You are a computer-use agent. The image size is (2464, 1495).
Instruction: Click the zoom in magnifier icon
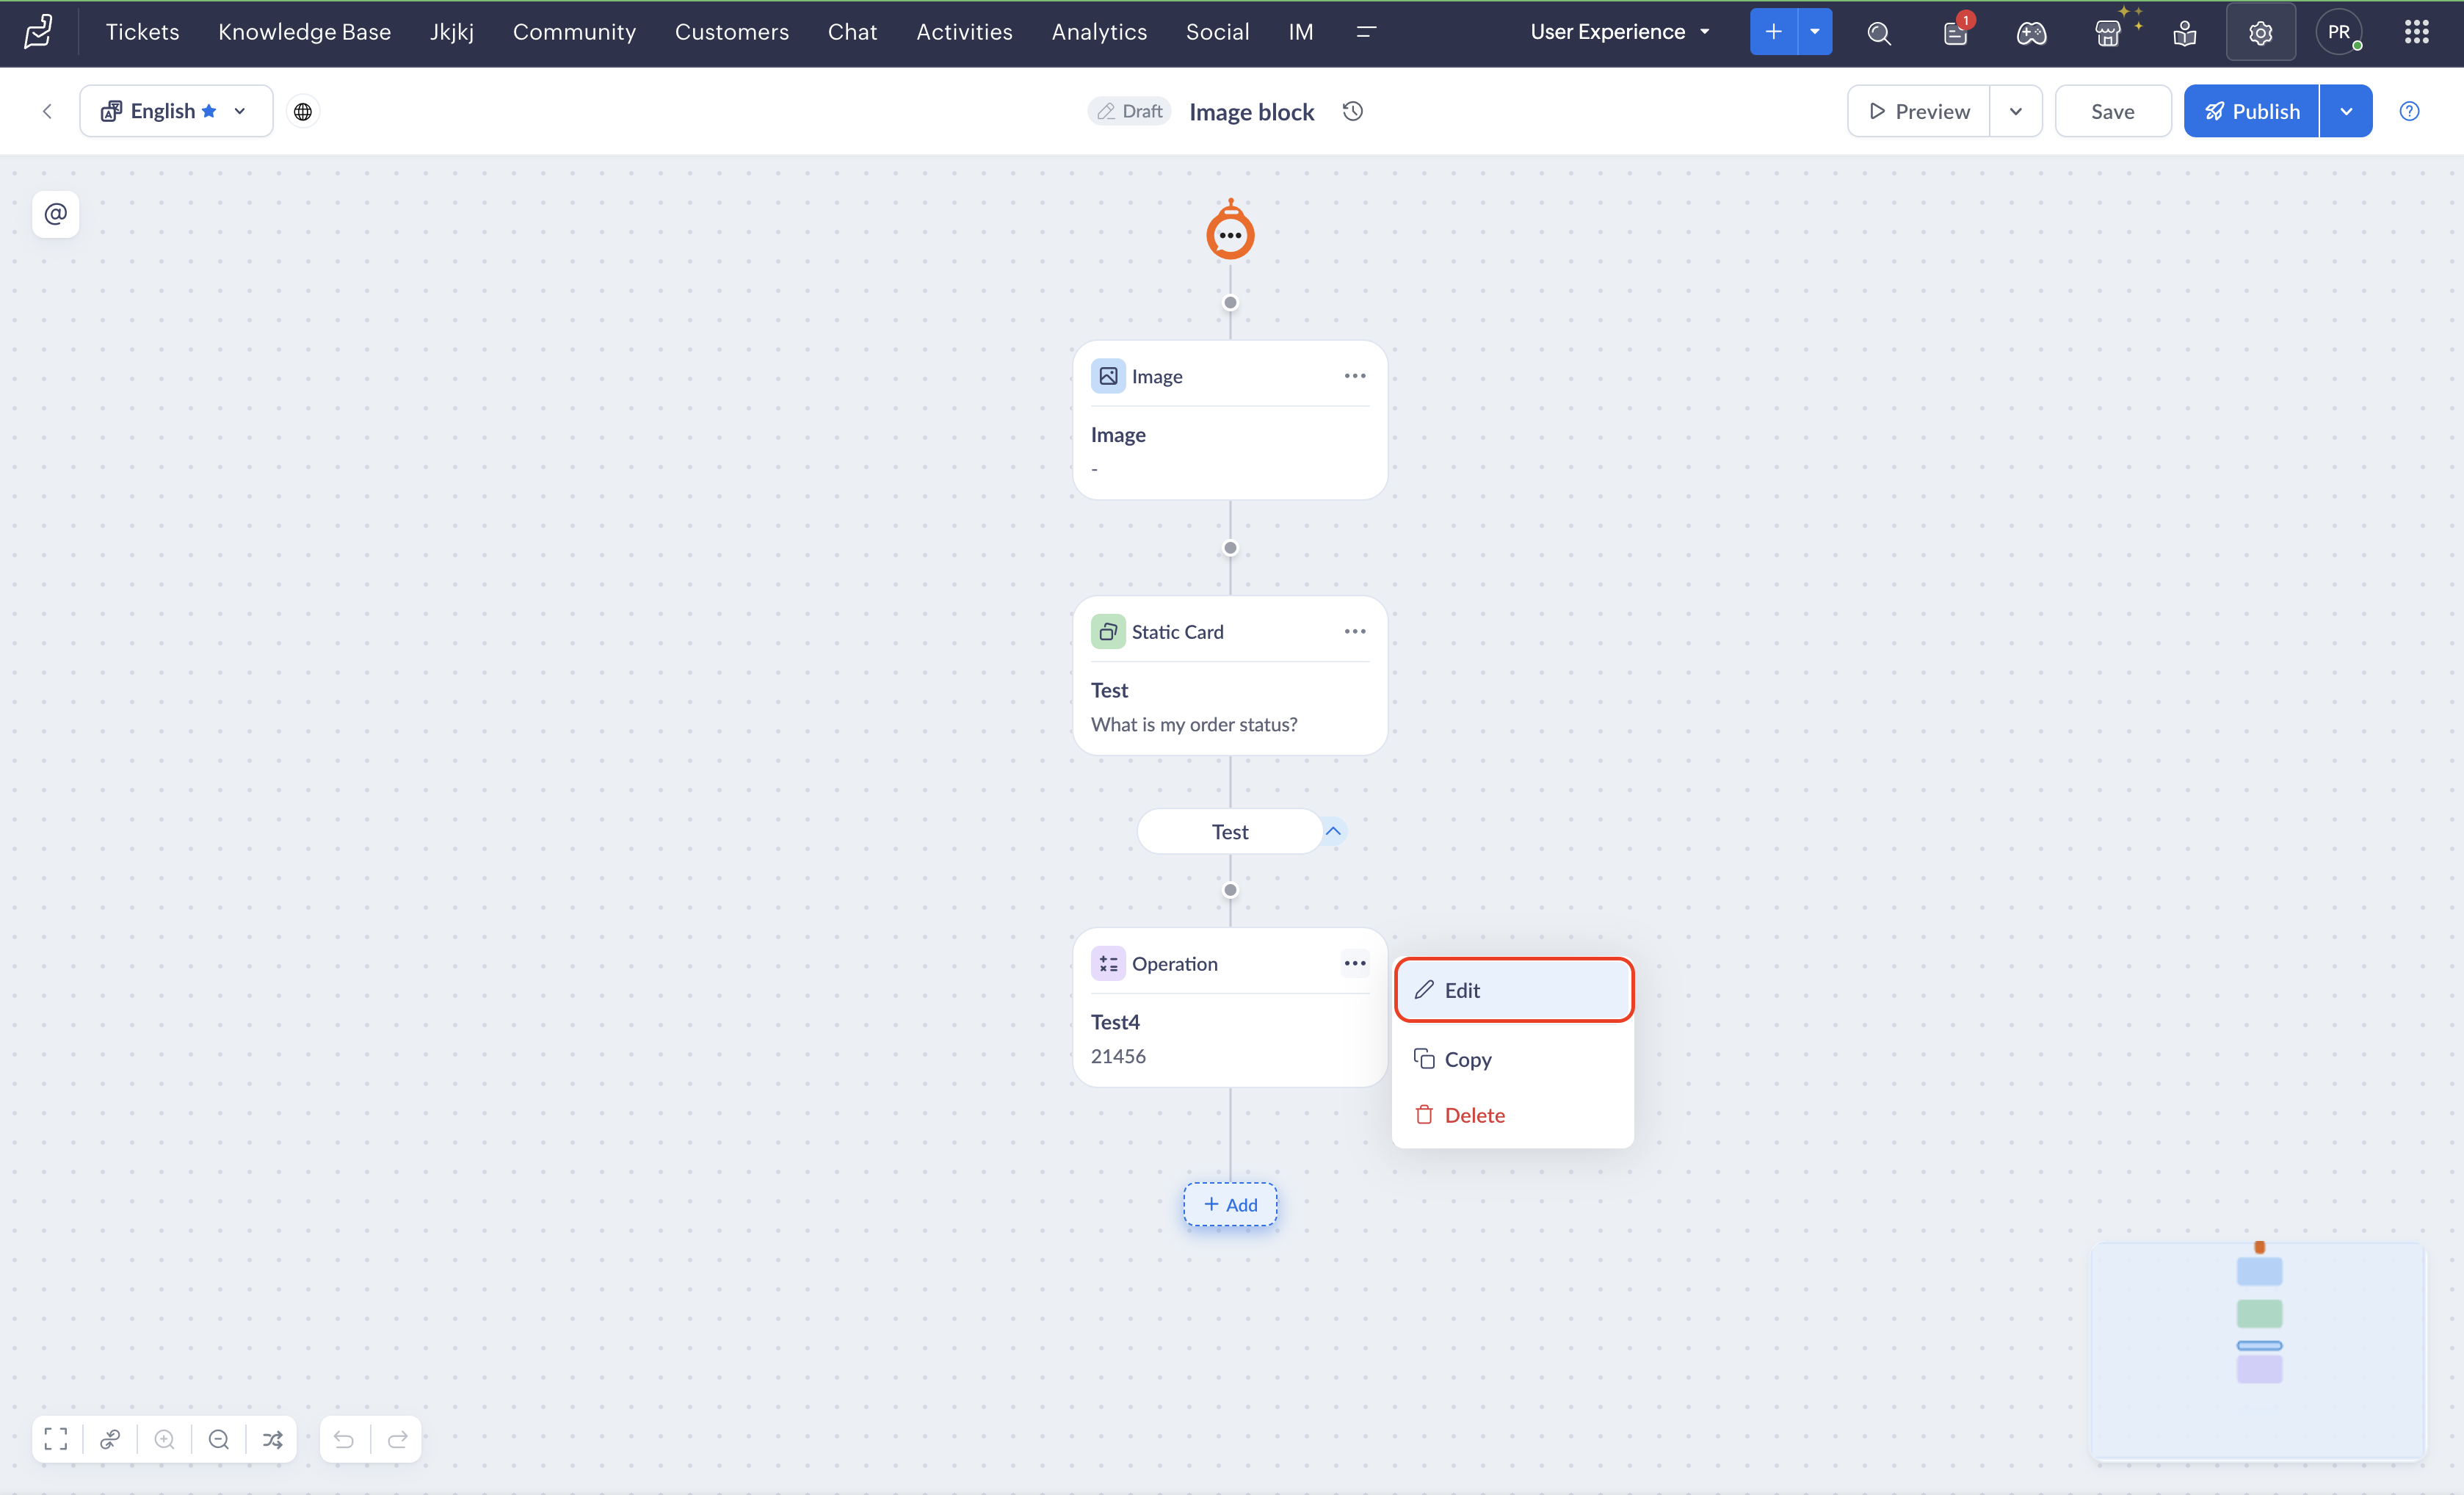click(165, 1439)
